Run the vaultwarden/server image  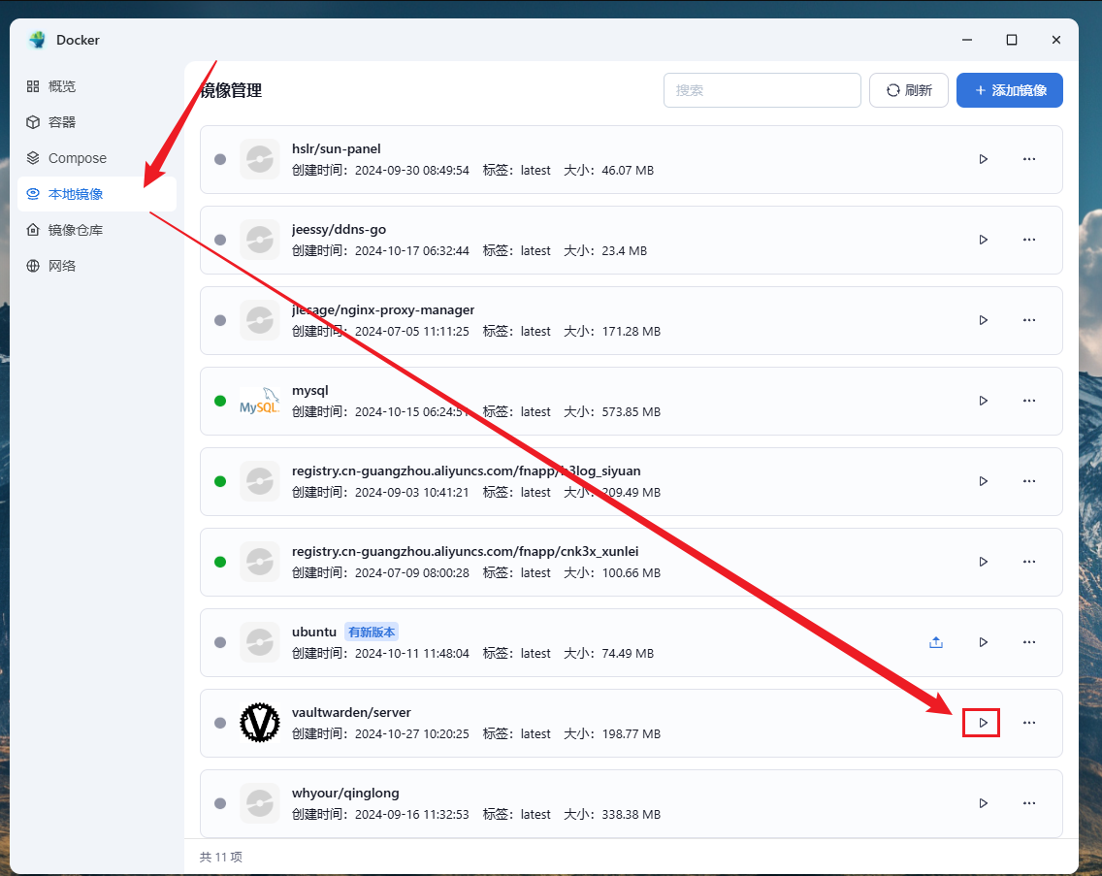(983, 723)
